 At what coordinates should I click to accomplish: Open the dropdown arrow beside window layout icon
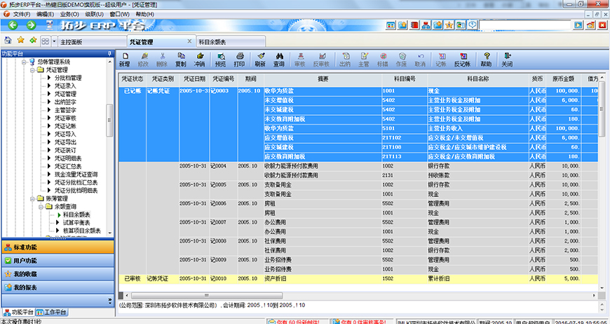54,41
